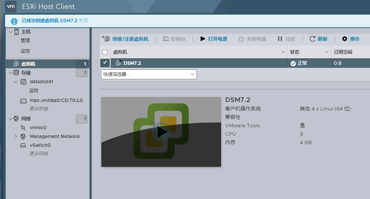This screenshot has width=370, height=199.
Task: Click 刷新 to refresh list
Action: tap(322, 39)
